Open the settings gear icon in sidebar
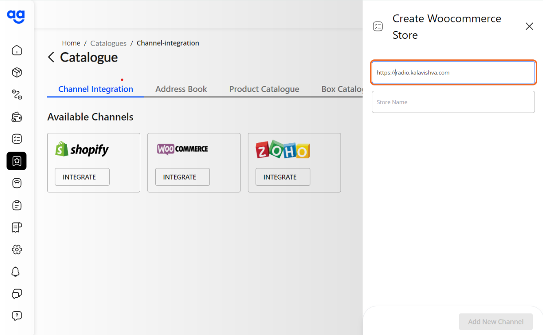 tap(17, 250)
